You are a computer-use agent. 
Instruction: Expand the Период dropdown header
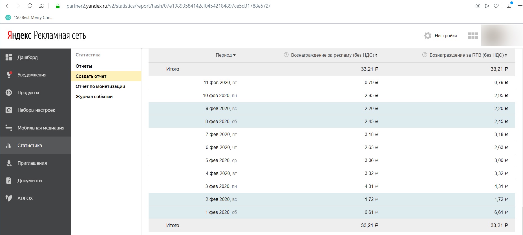pyautogui.click(x=226, y=55)
